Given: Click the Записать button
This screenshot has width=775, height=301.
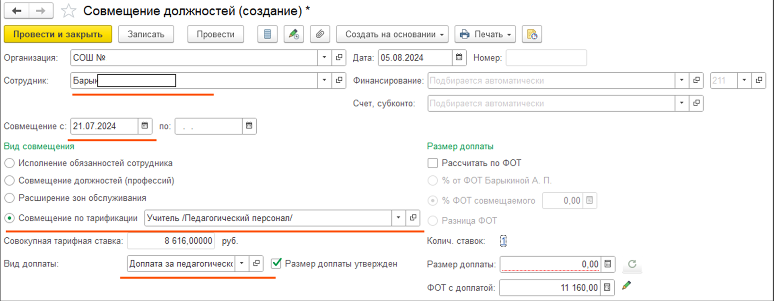Looking at the screenshot, I should 146,34.
